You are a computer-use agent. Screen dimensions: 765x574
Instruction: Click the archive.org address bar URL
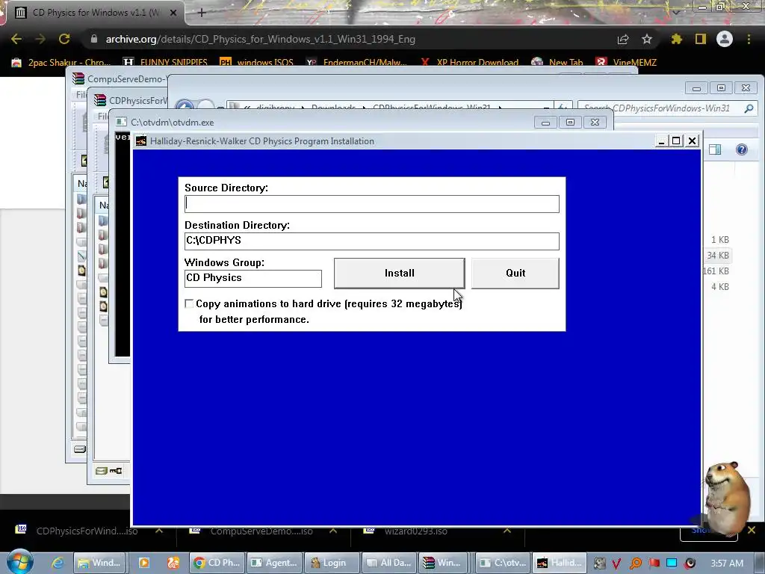click(x=261, y=39)
